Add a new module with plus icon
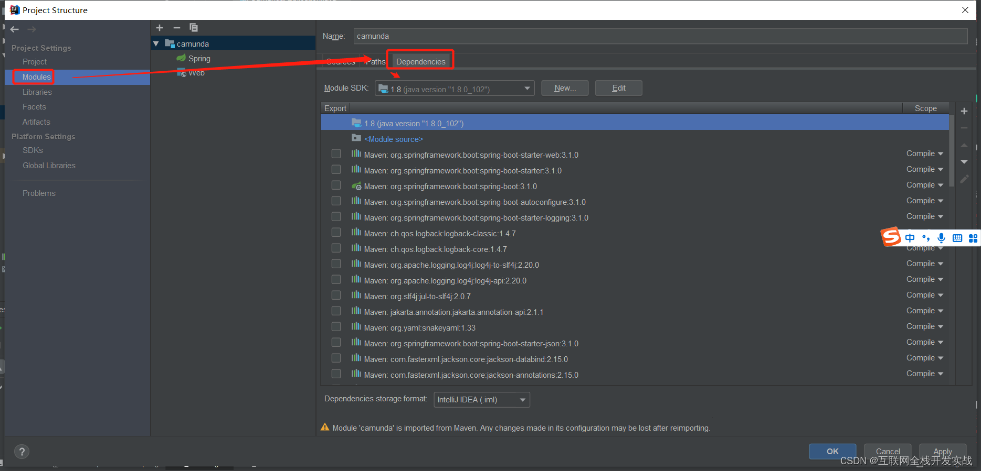981x471 pixels. tap(160, 28)
